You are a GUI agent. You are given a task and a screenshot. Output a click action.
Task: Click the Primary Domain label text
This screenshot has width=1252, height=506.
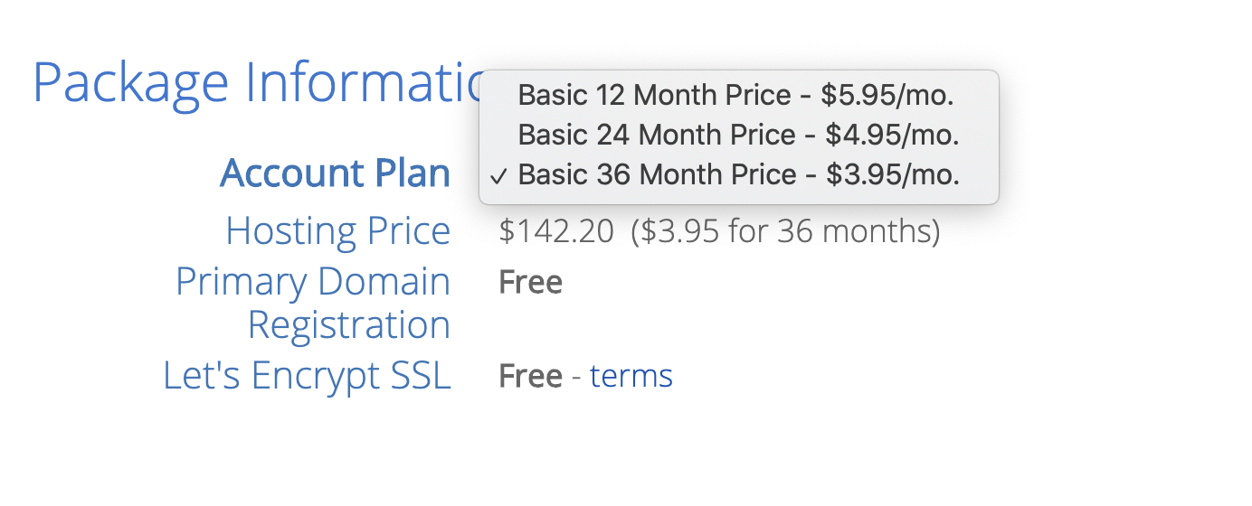[x=312, y=282]
